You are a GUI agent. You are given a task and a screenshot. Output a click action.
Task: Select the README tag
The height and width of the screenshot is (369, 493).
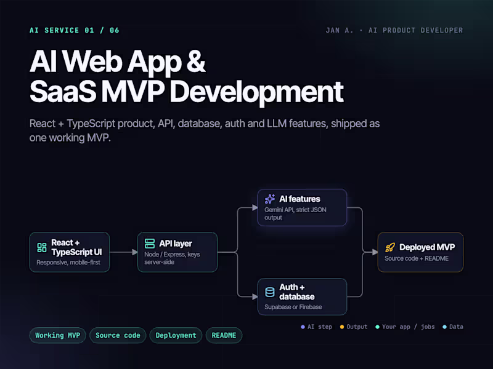tap(224, 335)
